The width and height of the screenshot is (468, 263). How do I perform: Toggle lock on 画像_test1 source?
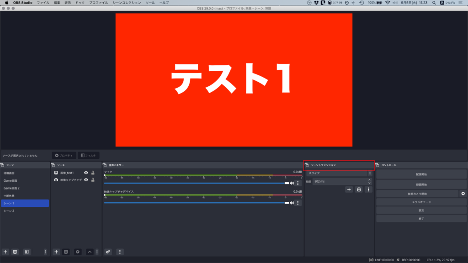tap(93, 173)
